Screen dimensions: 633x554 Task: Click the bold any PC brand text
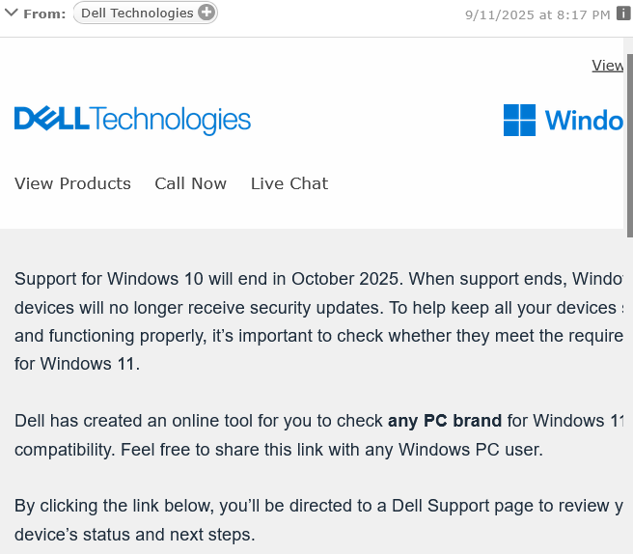tap(445, 421)
